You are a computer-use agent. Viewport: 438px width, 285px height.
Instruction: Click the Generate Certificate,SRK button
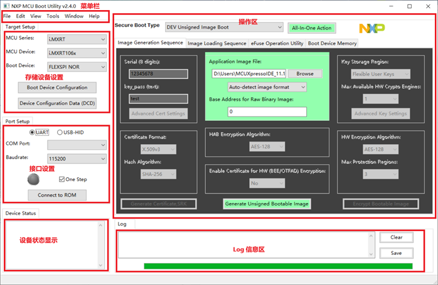159,204
